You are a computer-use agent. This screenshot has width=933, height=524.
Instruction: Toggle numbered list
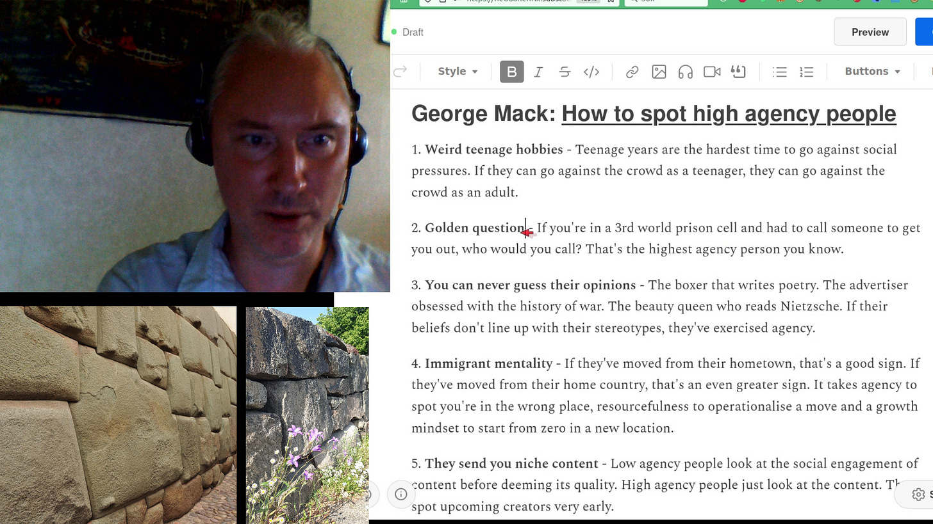[807, 72]
